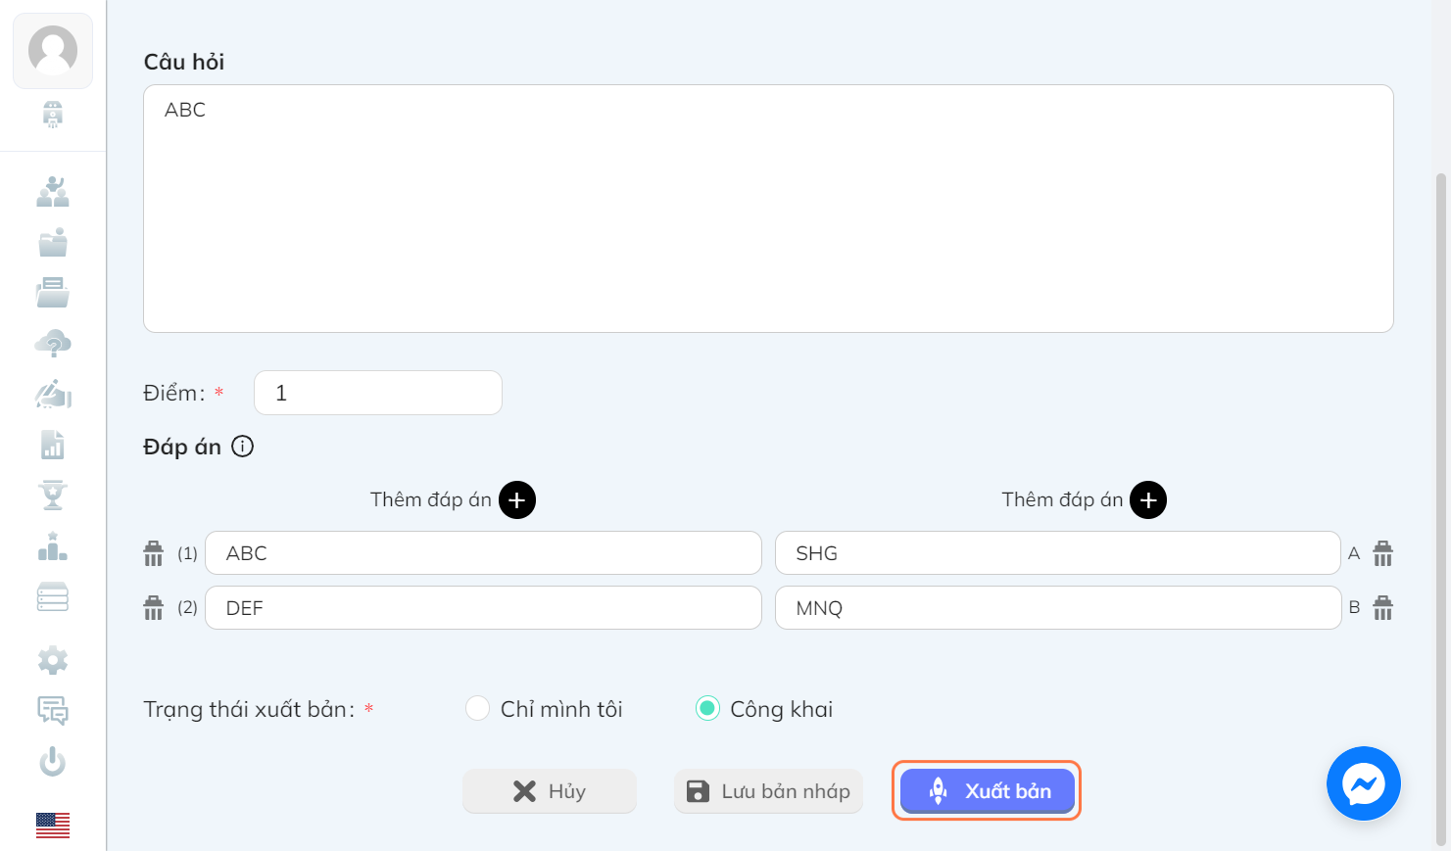Edit the answer field containing SHG

pyautogui.click(x=1058, y=553)
